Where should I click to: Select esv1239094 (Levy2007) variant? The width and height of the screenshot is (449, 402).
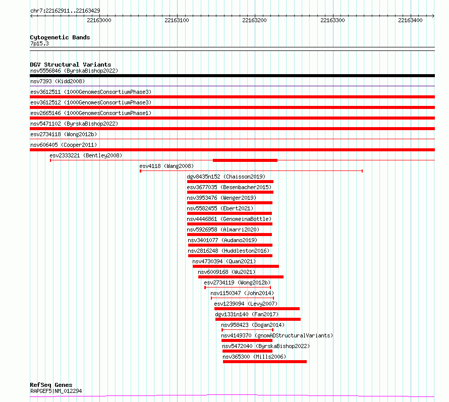(x=246, y=304)
